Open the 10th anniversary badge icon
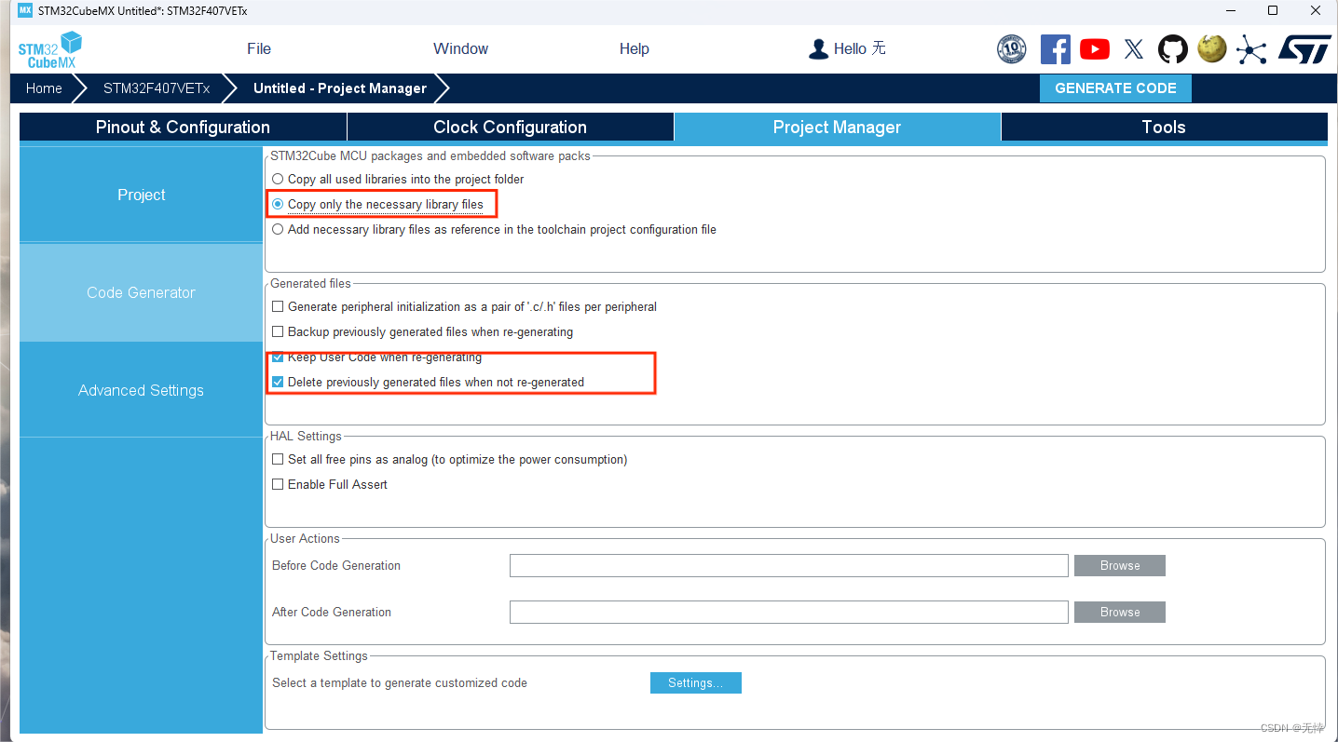 (x=1012, y=49)
